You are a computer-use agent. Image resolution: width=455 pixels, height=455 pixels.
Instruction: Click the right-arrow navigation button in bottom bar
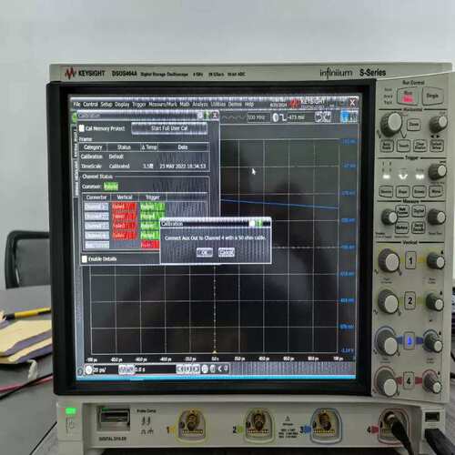(197, 369)
